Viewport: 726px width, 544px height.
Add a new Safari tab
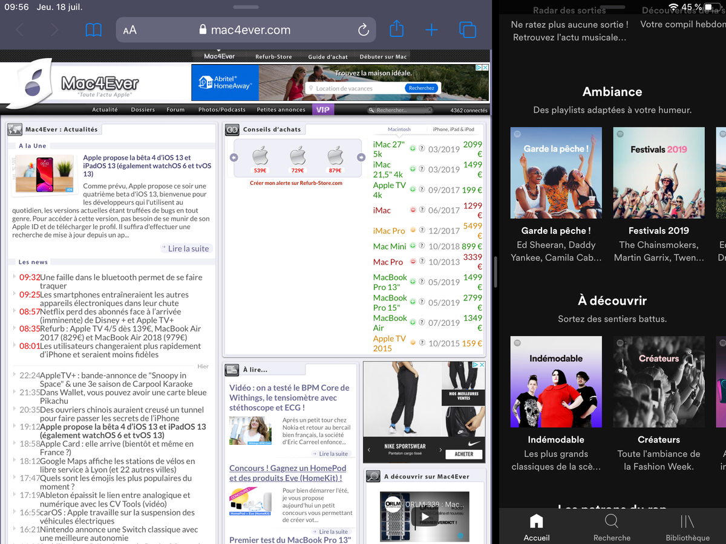[x=431, y=30]
